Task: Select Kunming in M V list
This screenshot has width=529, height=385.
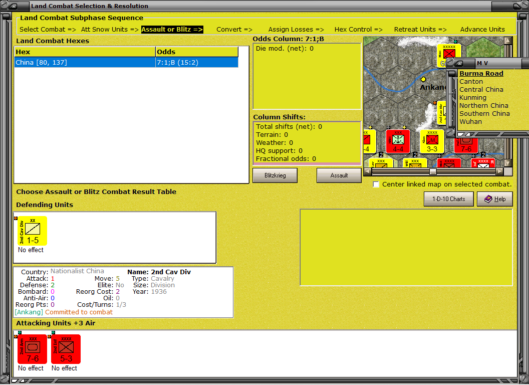Action: [473, 98]
